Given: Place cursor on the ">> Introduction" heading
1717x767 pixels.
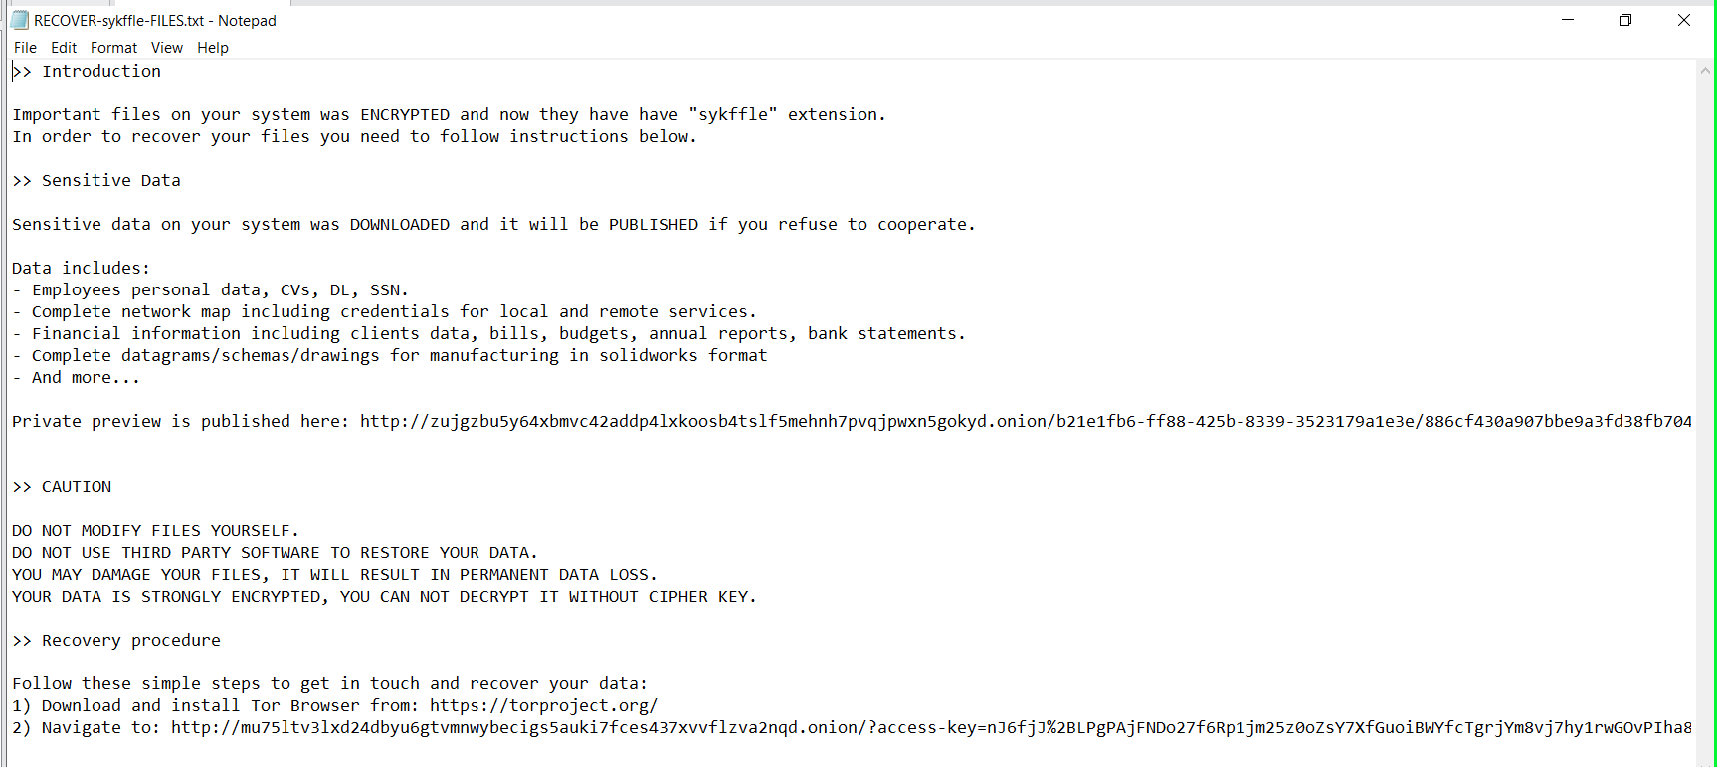Looking at the screenshot, I should pos(100,72).
